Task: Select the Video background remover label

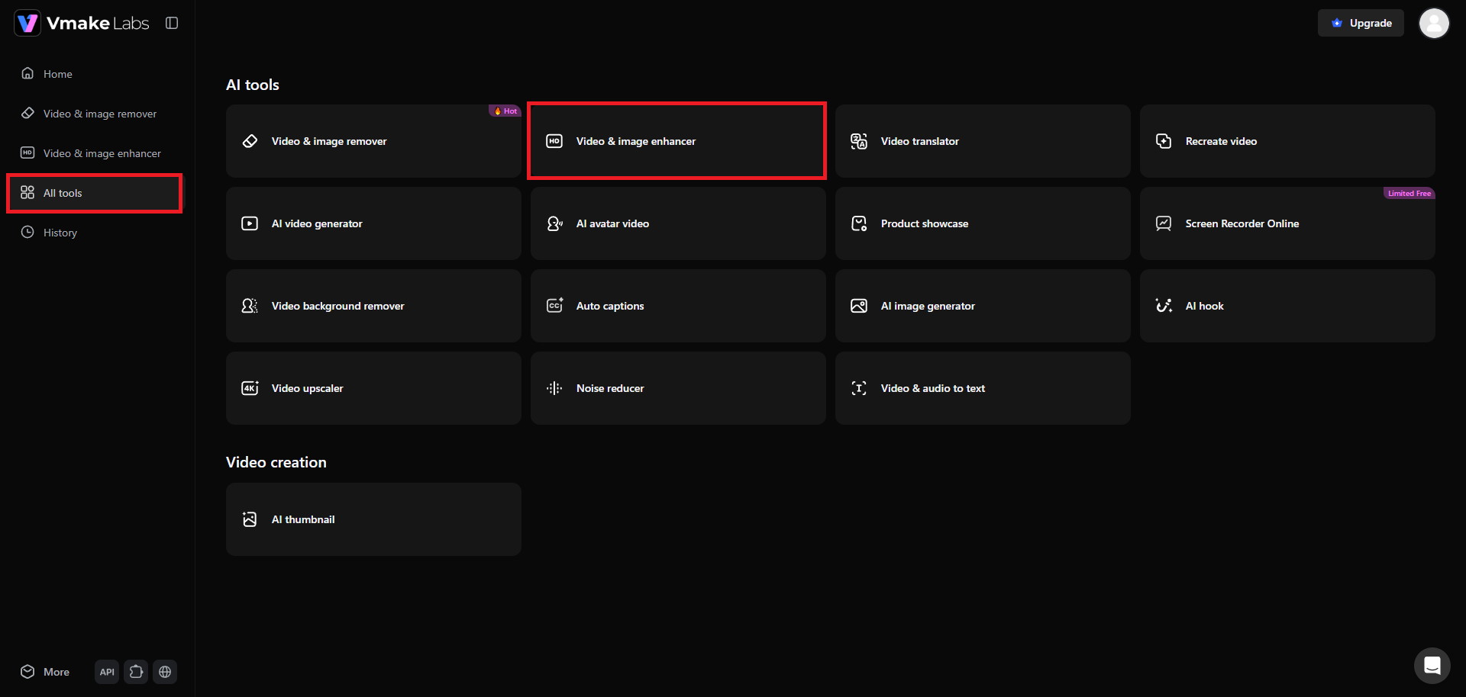Action: click(338, 306)
